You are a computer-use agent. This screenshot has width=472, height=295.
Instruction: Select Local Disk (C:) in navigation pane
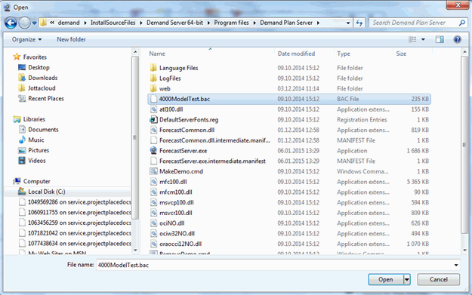pyautogui.click(x=46, y=192)
